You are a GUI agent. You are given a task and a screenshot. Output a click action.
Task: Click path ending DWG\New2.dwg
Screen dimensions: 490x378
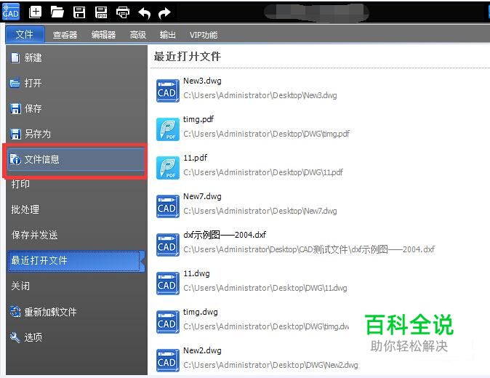point(270,365)
